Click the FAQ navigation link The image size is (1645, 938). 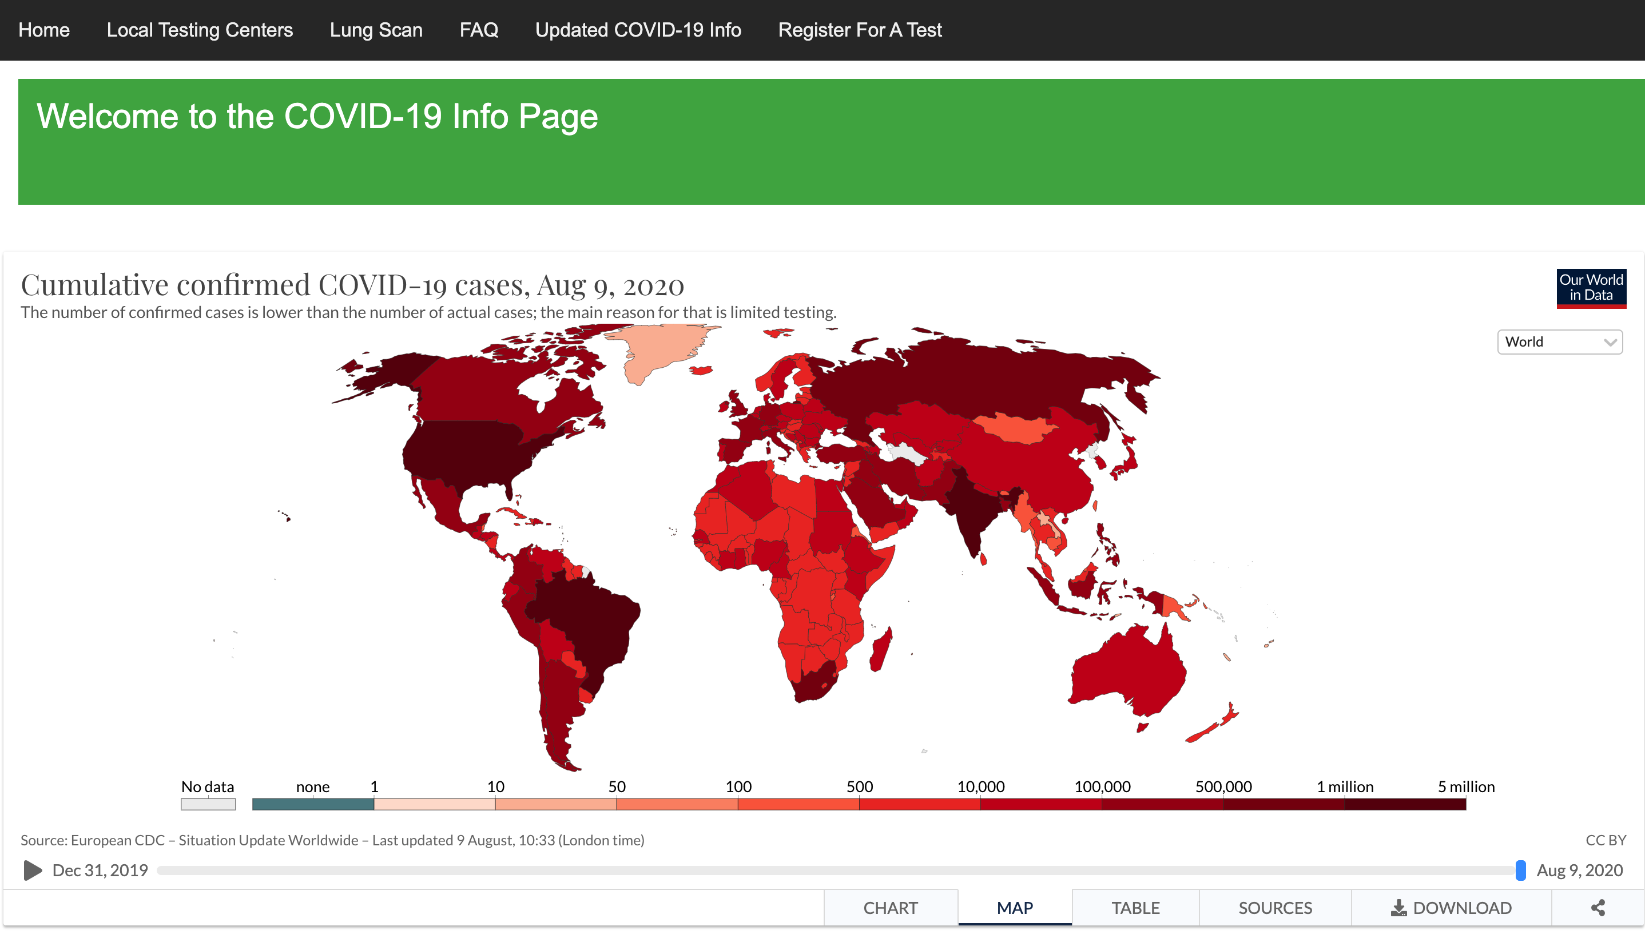[479, 30]
